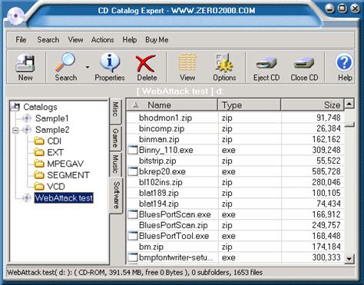Click the WebAttack test disc icon

tap(27, 197)
